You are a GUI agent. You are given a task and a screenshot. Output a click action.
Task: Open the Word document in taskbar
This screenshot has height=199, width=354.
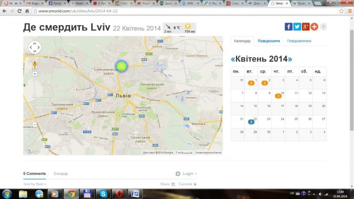pos(135,194)
